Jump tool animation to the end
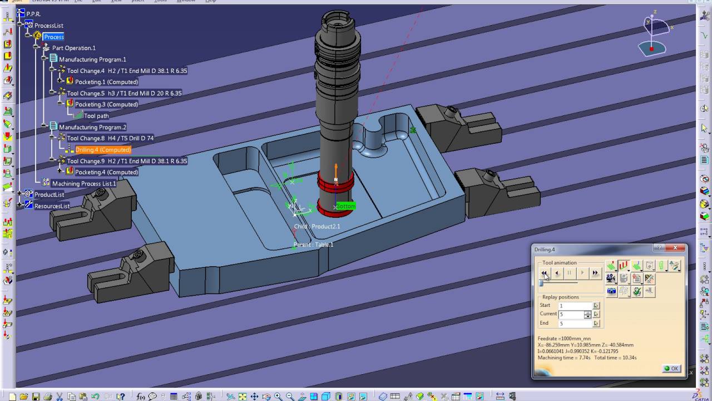Viewport: 712px width, 401px height. 595,273
